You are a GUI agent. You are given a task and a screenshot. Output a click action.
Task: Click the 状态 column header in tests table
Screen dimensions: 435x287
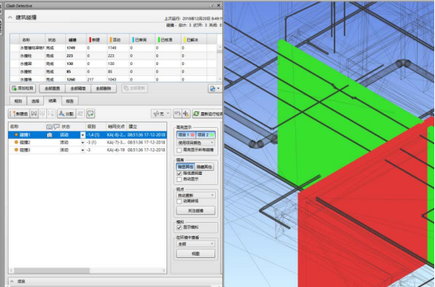tap(55, 40)
